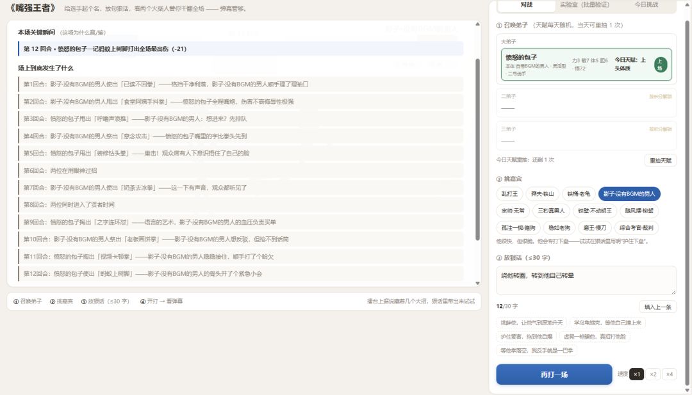
Task: Select opponent 影子·没有BGM的男人
Action: click(x=629, y=194)
